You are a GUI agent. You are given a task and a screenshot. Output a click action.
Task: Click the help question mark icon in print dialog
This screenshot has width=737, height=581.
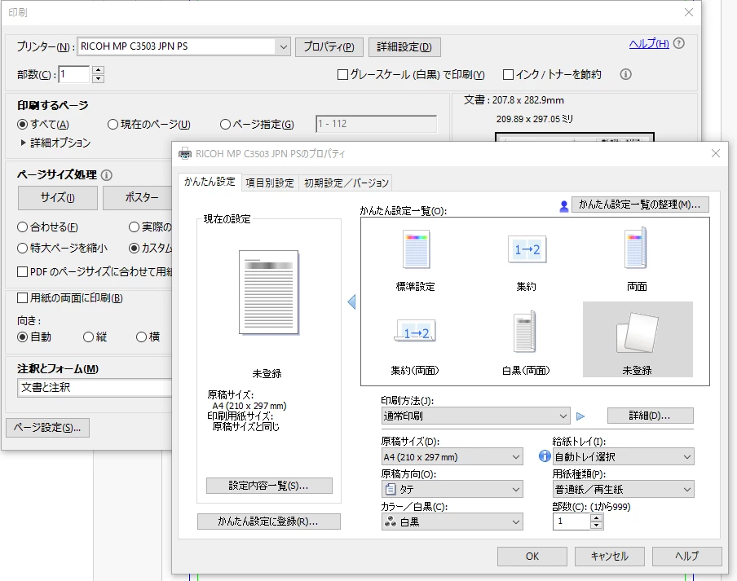(679, 44)
